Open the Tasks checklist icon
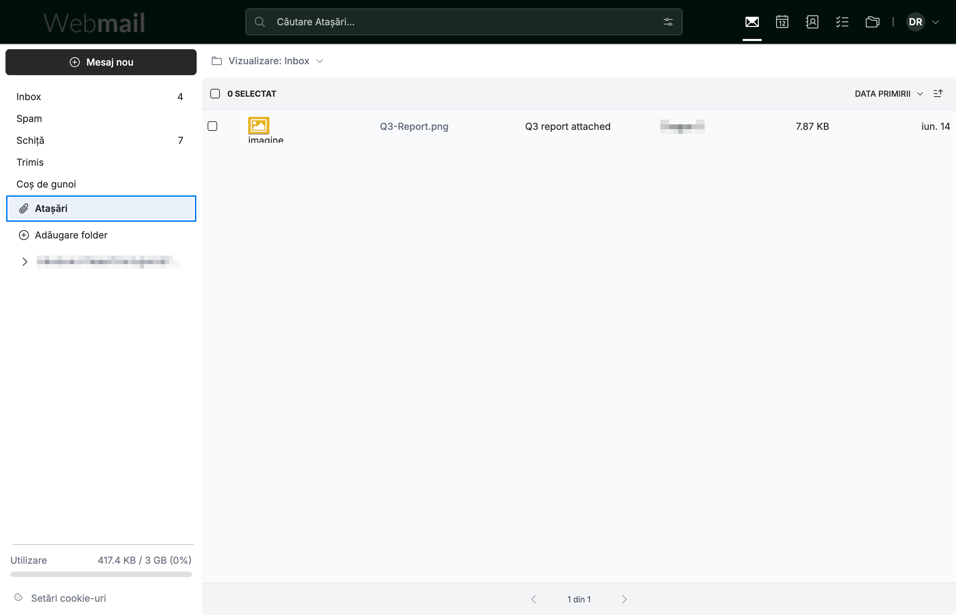956x615 pixels. (842, 22)
